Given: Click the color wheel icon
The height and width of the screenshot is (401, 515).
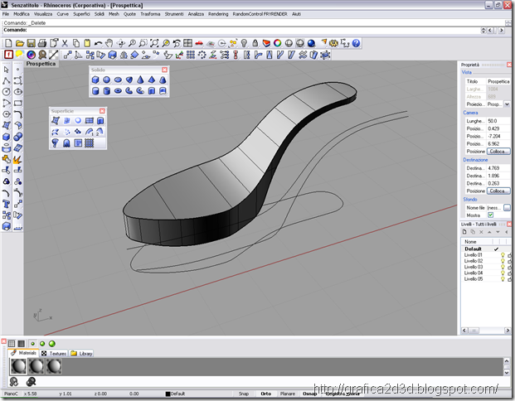Looking at the screenshot, I should point(278,43).
